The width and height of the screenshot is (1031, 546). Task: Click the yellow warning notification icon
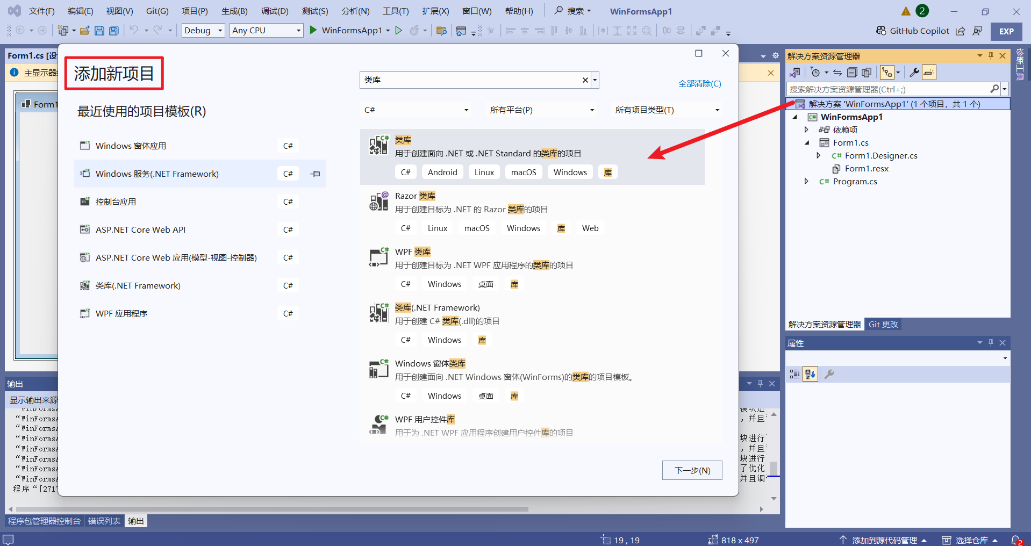click(906, 11)
